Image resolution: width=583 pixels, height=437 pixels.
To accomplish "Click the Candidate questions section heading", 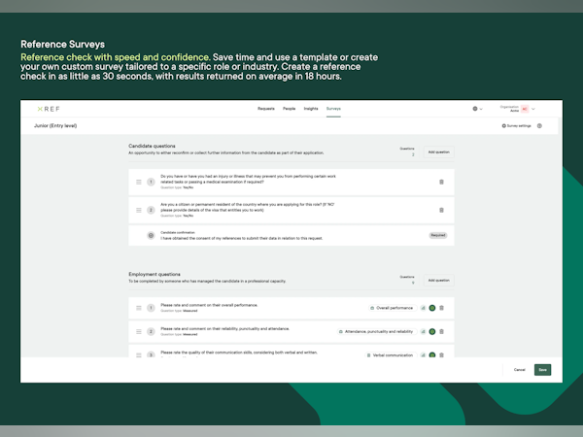I will point(152,146).
